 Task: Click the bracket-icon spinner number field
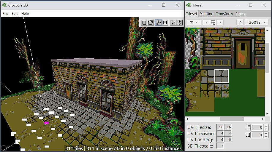tap(257, 135)
